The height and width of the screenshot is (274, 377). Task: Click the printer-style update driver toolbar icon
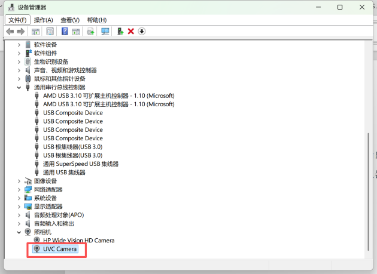pos(90,32)
